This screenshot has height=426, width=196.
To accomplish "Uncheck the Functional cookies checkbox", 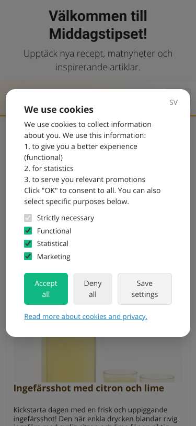I will click(28, 231).
